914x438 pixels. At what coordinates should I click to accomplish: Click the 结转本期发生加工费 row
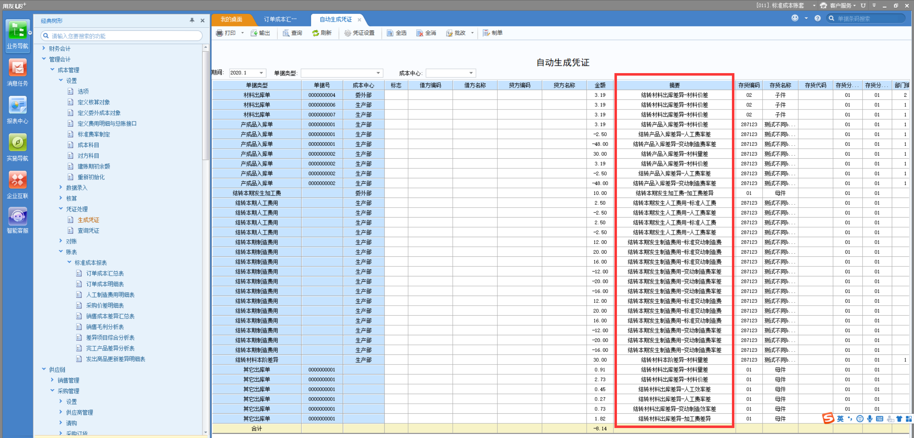pos(561,193)
